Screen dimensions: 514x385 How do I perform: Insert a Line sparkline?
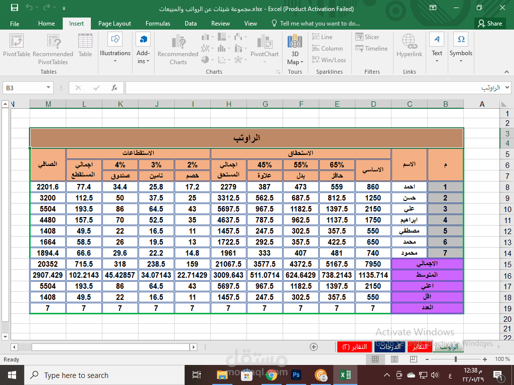pos(322,37)
